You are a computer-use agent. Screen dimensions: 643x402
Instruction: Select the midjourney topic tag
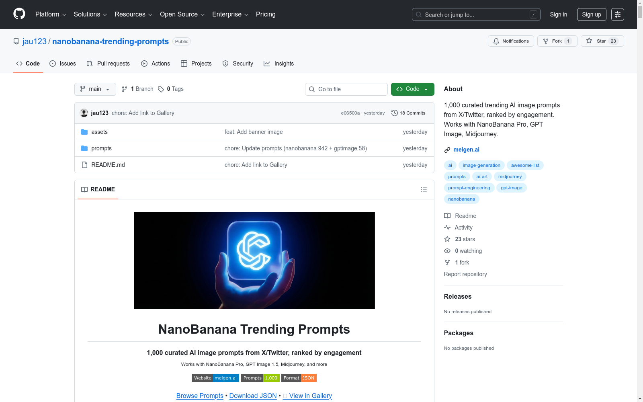pos(510,176)
